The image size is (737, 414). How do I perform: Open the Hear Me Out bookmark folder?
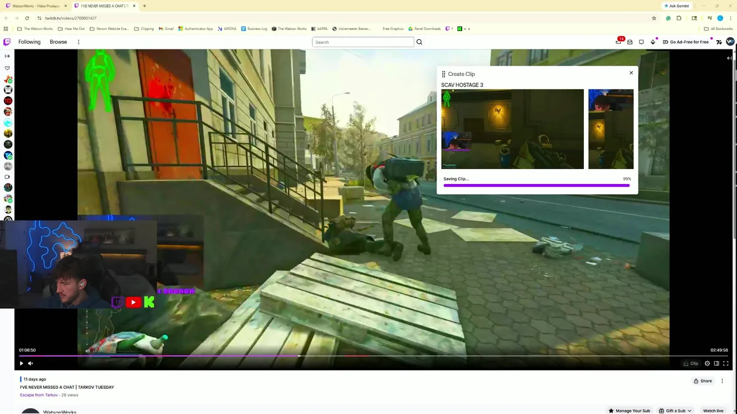click(71, 29)
